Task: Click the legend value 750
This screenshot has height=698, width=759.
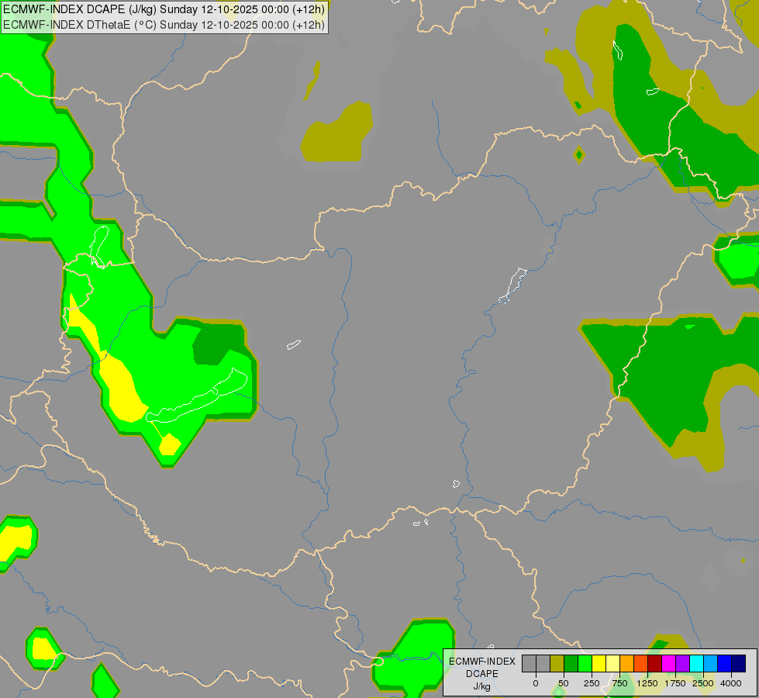Action: (x=619, y=683)
